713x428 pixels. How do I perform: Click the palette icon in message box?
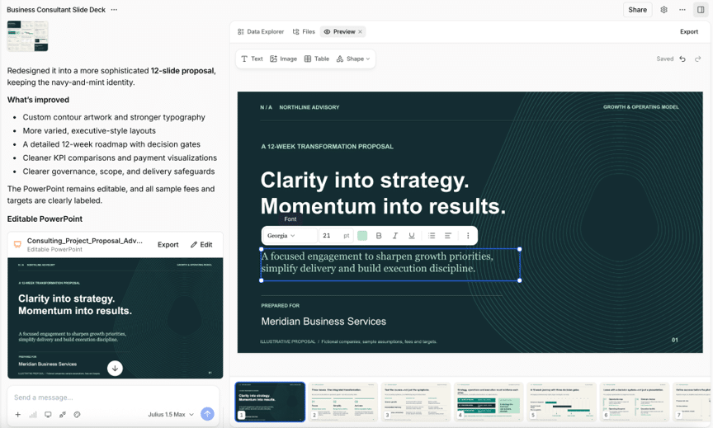[x=78, y=414]
